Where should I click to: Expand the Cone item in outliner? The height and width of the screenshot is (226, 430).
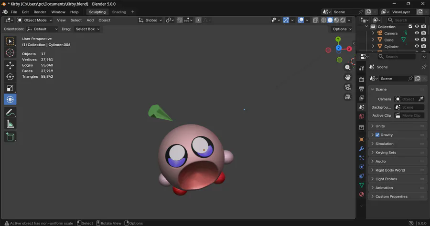pyautogui.click(x=373, y=40)
